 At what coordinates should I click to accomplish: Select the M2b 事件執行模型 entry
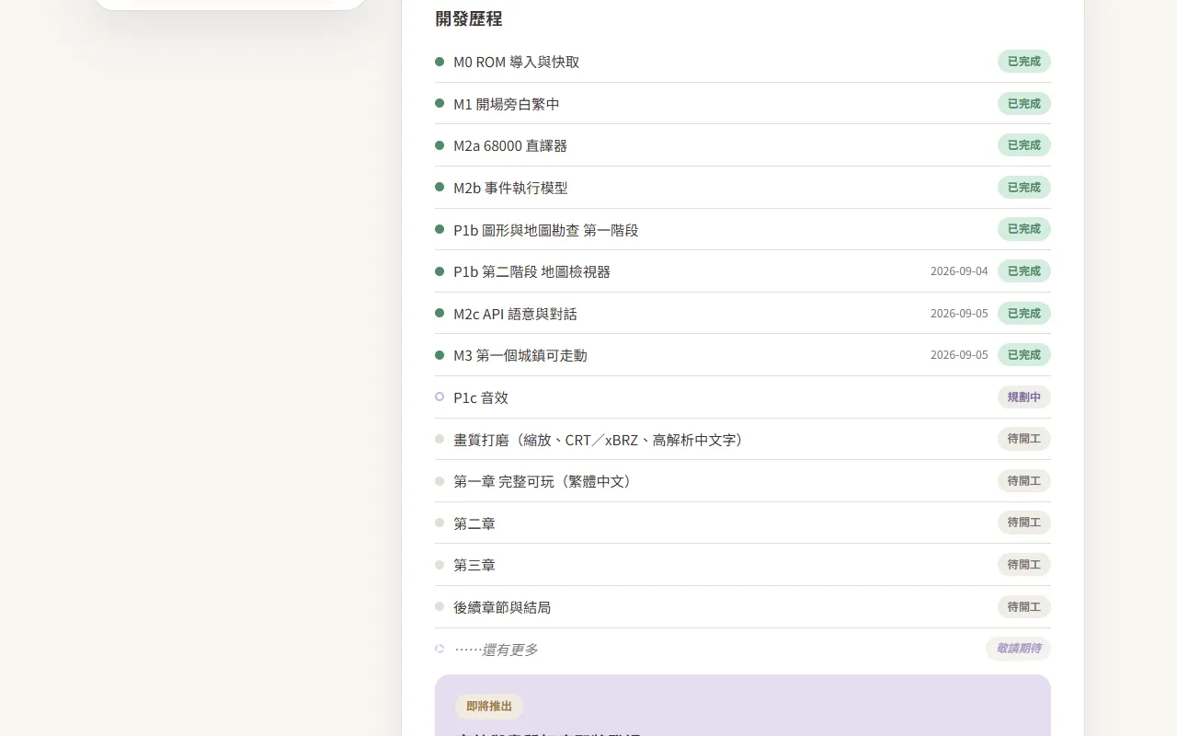(510, 188)
